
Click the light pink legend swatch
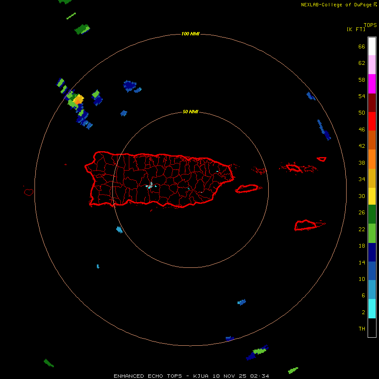point(372,64)
